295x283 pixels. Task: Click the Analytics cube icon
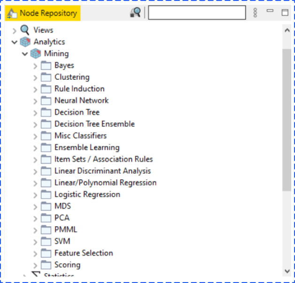(x=25, y=42)
